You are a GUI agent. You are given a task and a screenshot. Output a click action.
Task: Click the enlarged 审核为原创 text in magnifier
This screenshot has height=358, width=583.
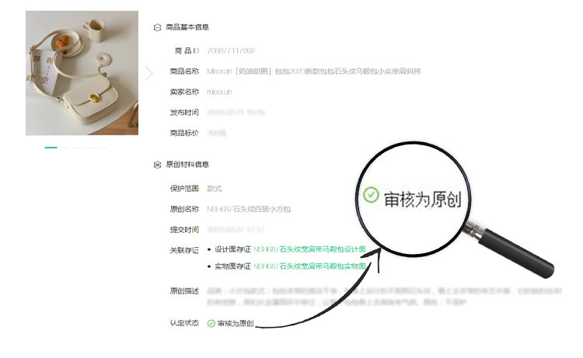pos(422,200)
